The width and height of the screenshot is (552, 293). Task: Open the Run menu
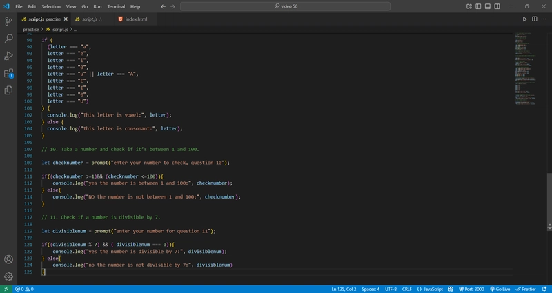97,6
